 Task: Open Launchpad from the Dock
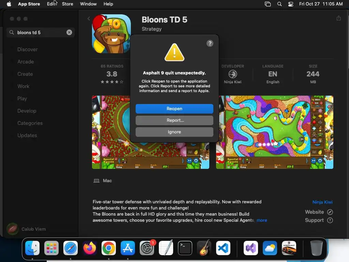tap(51, 248)
